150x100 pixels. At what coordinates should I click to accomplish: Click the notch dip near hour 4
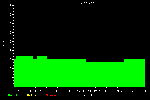click(x=35, y=58)
